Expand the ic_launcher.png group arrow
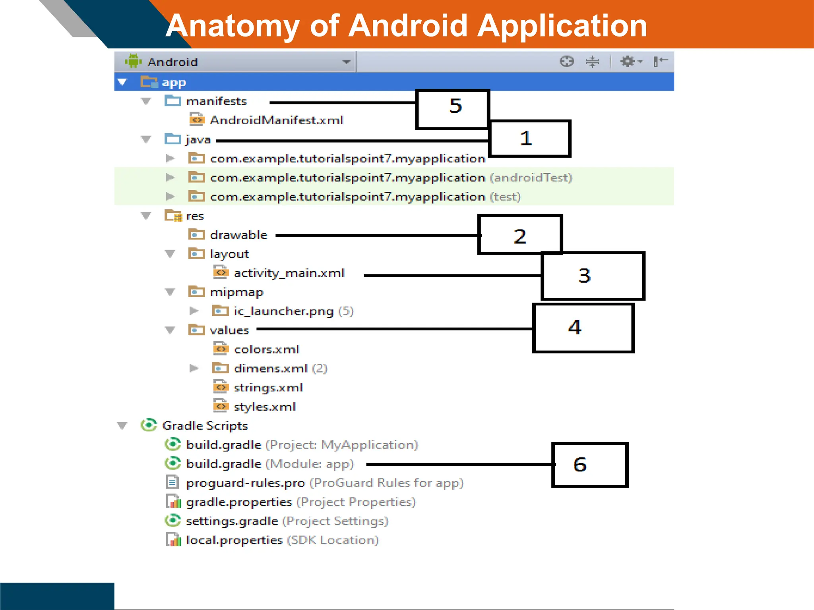This screenshot has width=814, height=610. click(194, 311)
